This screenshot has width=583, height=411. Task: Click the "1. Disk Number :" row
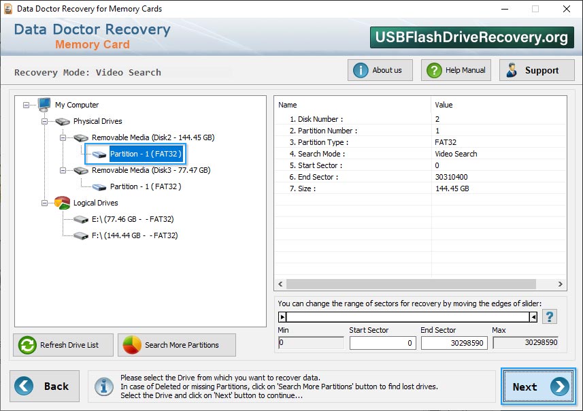(x=420, y=119)
